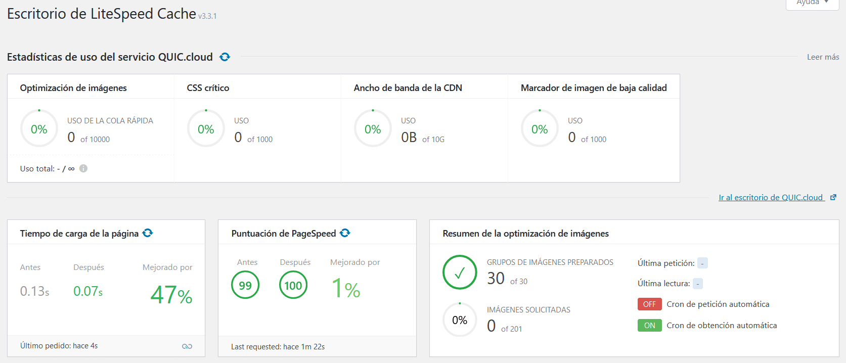The width and height of the screenshot is (846, 363).
Task: Click the Puntuación de PageSpeed title
Action: tap(284, 234)
